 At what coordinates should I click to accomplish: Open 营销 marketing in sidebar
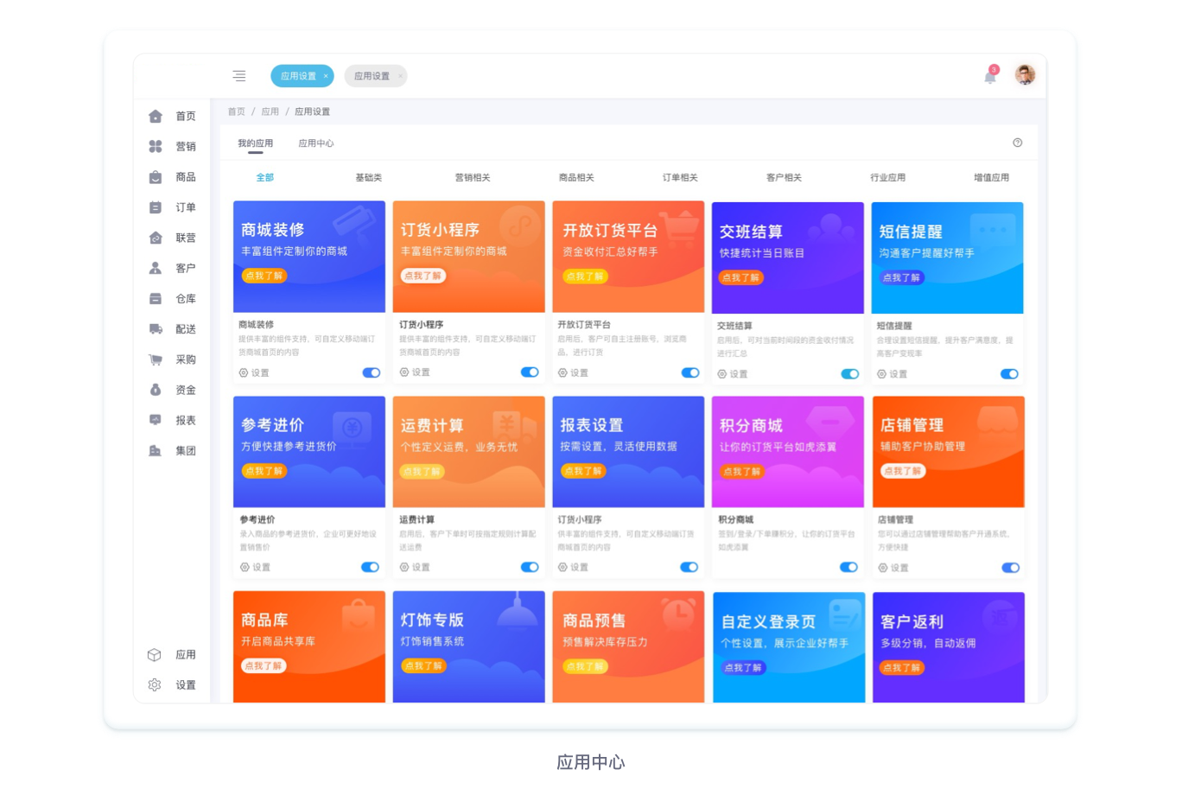[173, 146]
